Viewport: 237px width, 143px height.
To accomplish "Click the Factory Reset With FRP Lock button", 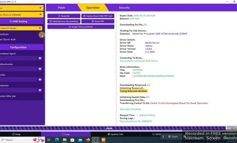I will tap(98, 16).
